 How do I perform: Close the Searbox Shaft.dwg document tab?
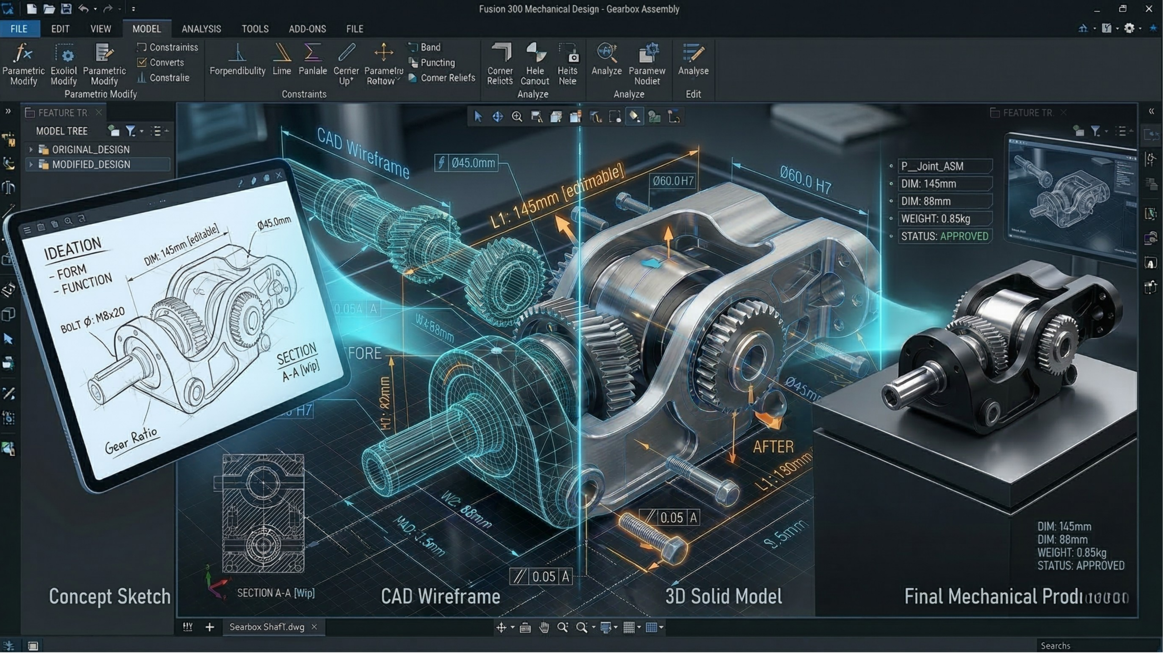pyautogui.click(x=314, y=627)
